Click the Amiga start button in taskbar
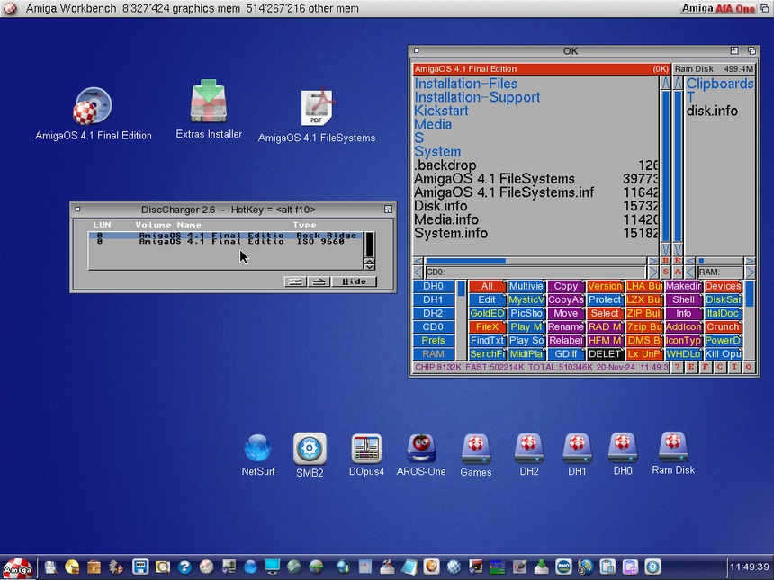 click(18, 567)
